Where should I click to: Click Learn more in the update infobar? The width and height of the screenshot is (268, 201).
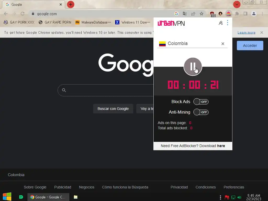(x=246, y=32)
